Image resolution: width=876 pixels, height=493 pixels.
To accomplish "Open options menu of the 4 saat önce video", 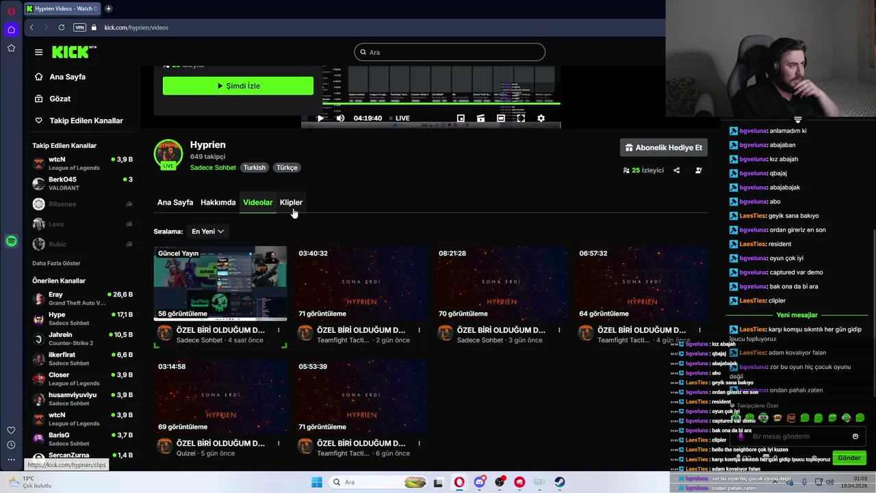I will pos(279,330).
